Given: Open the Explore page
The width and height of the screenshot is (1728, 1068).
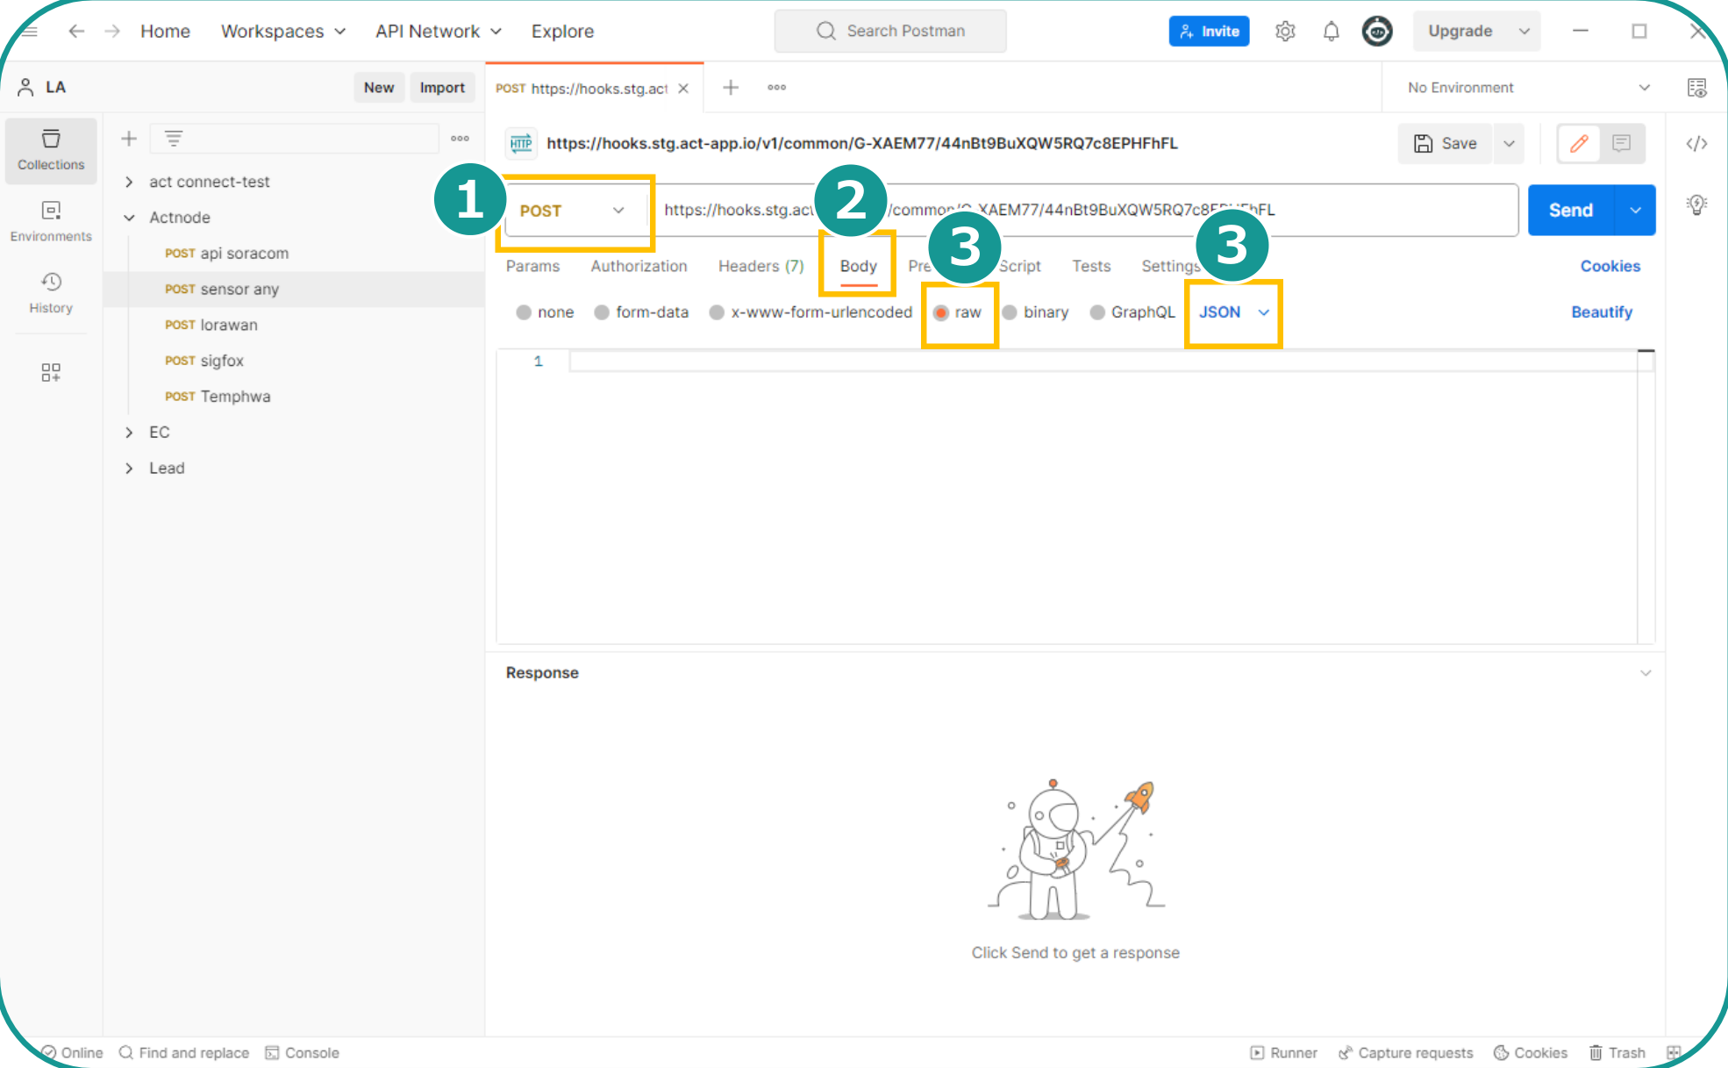Looking at the screenshot, I should [562, 31].
